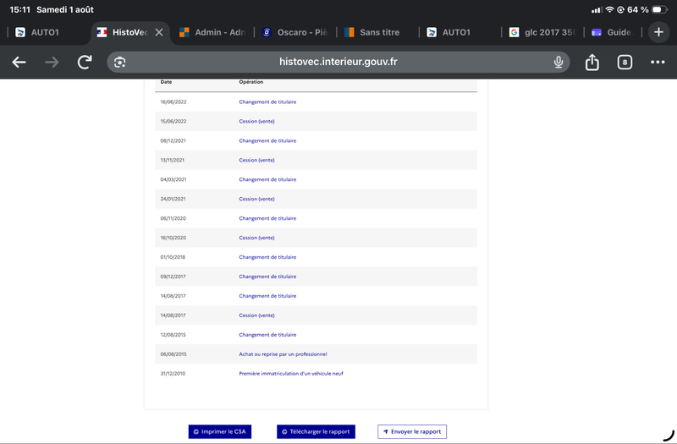
Task: Click Envoyer le rapport button
Action: [x=412, y=431]
